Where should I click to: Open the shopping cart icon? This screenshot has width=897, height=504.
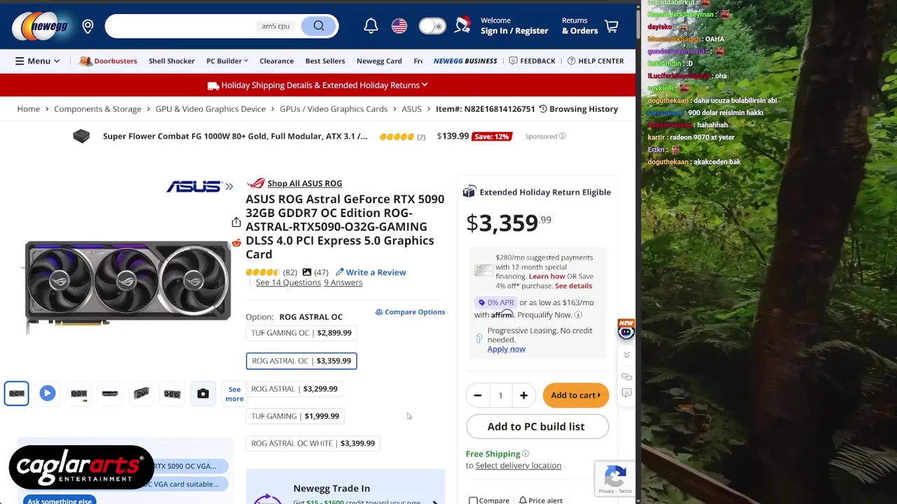pos(611,26)
